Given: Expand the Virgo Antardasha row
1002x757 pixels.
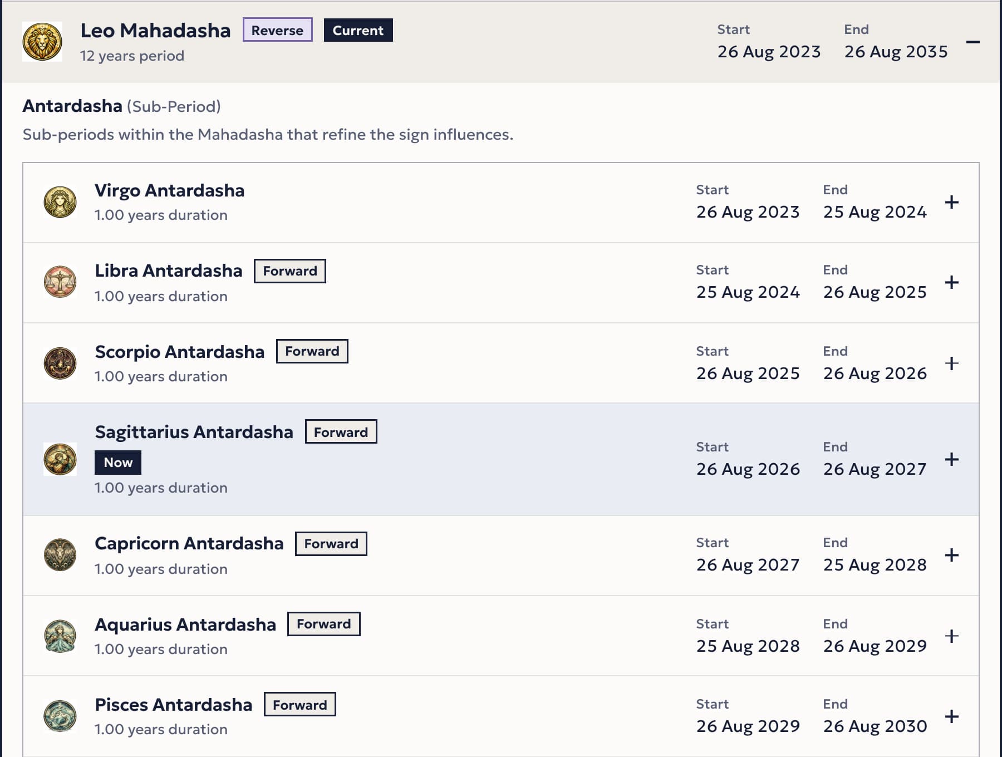Looking at the screenshot, I should [x=952, y=202].
